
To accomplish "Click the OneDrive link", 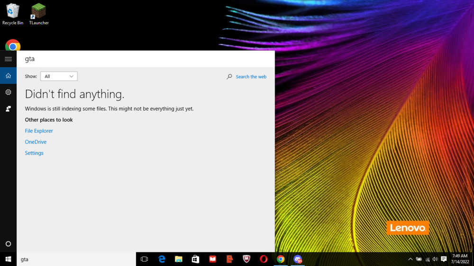I will coord(36,142).
